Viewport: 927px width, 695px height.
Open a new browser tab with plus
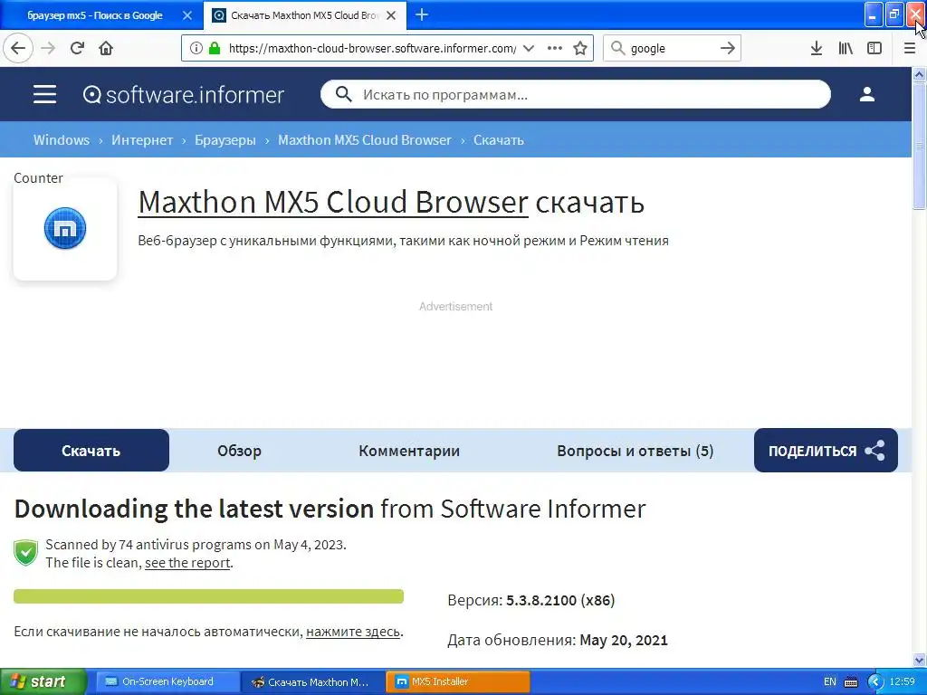tap(422, 14)
